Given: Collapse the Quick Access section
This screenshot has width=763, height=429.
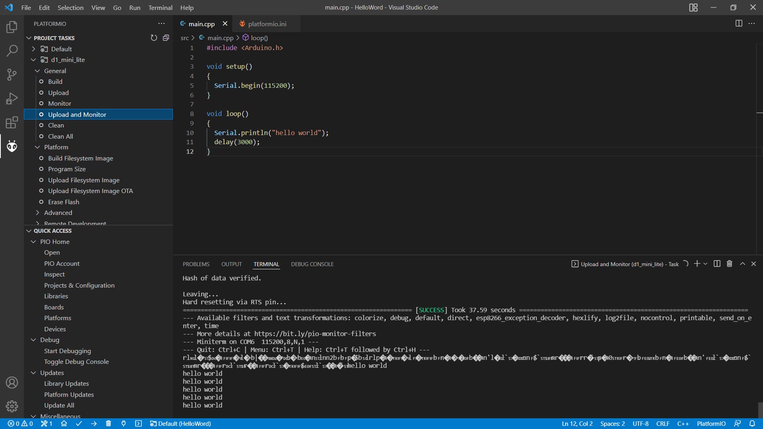Looking at the screenshot, I should pos(29,231).
